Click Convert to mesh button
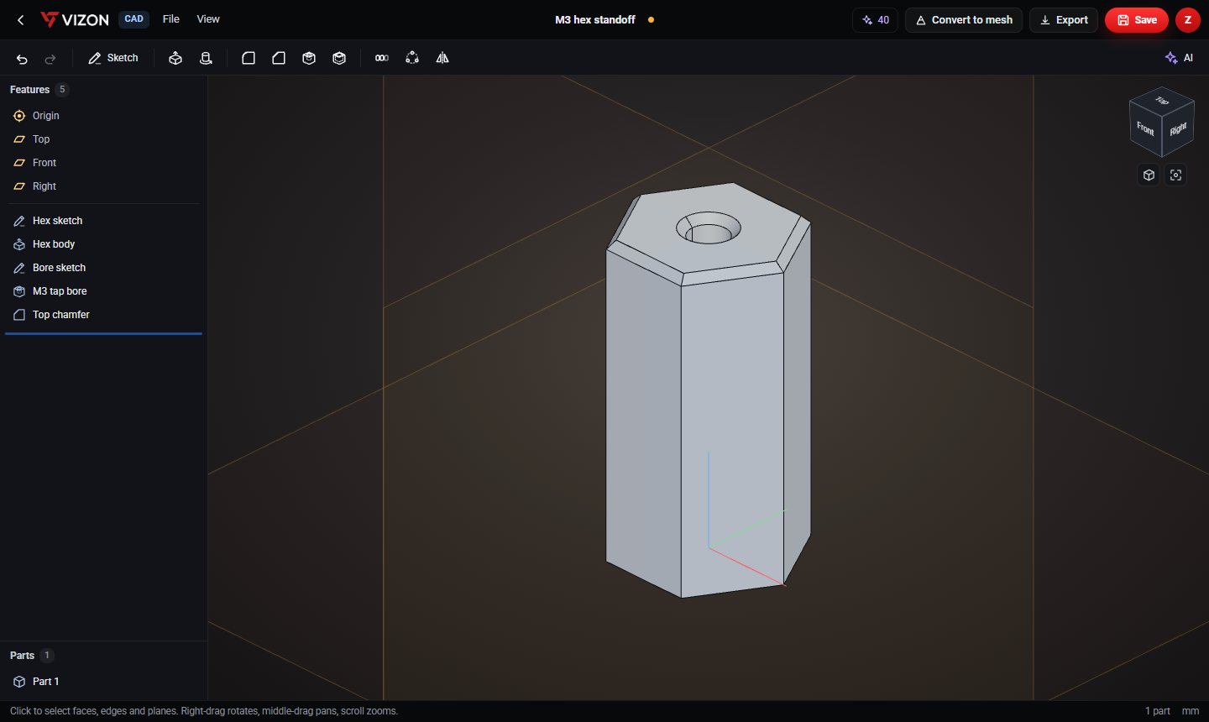This screenshot has width=1209, height=722. point(964,20)
